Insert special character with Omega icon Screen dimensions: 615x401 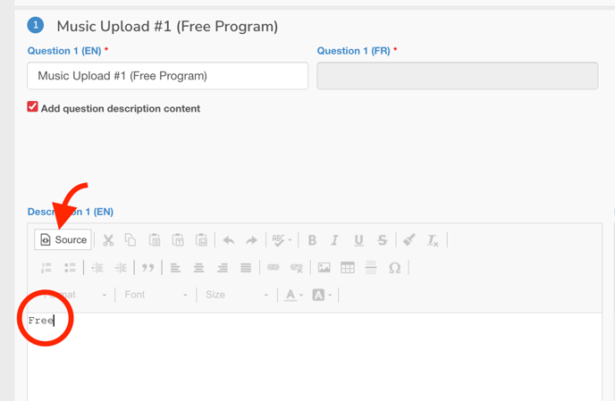point(394,267)
